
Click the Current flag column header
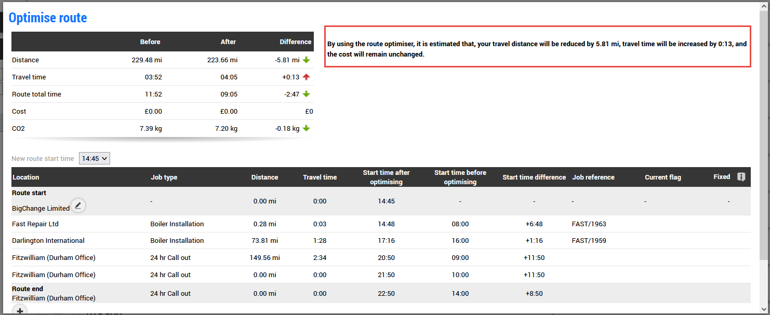pos(662,177)
